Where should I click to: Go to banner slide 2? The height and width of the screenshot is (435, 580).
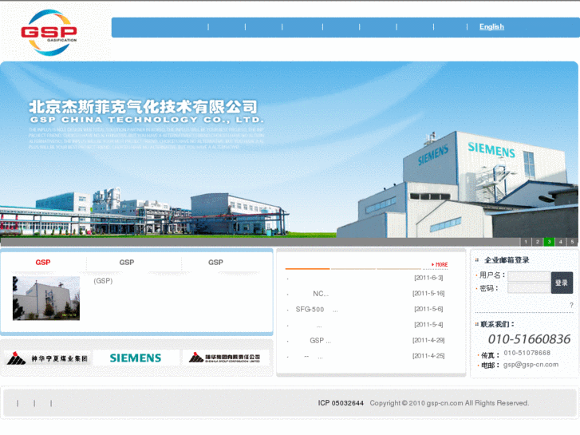pyautogui.click(x=538, y=242)
